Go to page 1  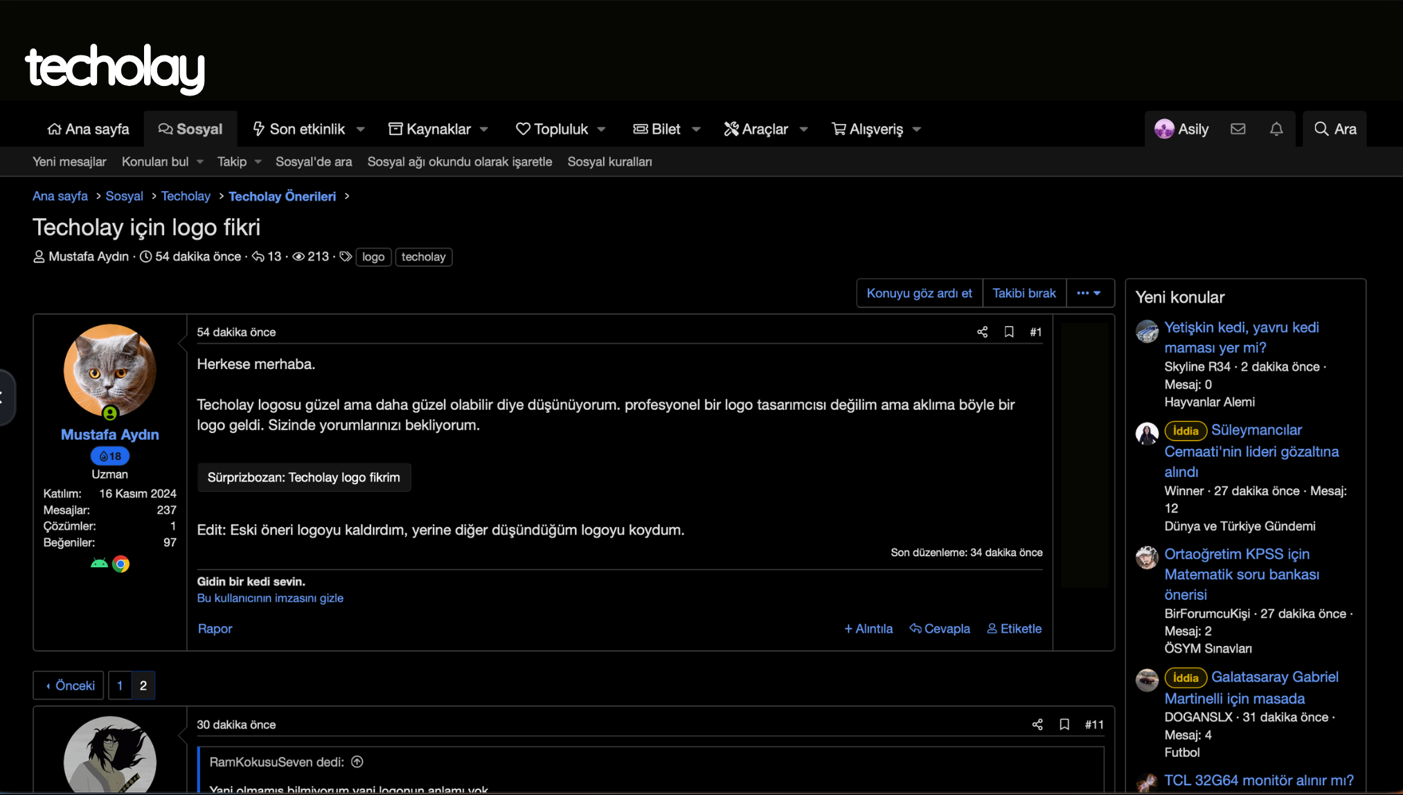tap(120, 686)
